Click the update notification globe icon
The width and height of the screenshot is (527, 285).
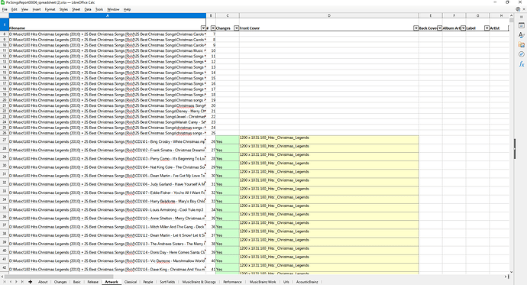pyautogui.click(x=518, y=9)
